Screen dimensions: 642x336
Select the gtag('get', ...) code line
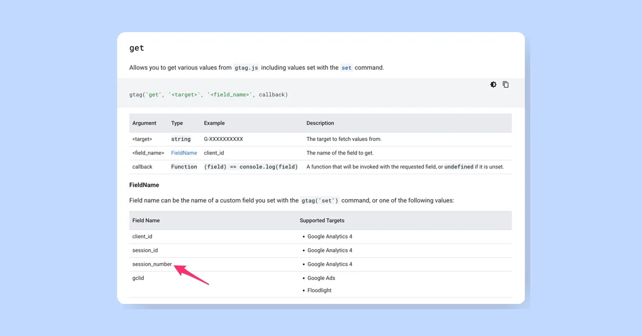209,95
